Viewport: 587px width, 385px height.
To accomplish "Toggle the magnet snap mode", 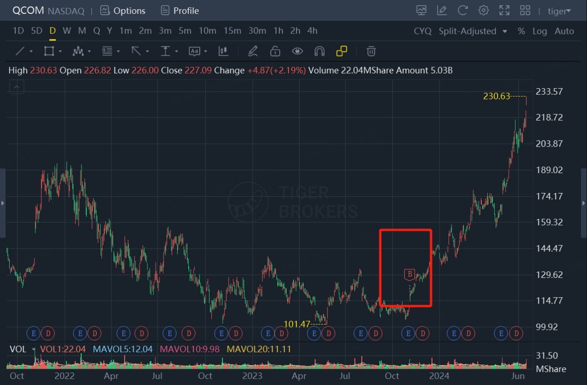I will tap(319, 51).
